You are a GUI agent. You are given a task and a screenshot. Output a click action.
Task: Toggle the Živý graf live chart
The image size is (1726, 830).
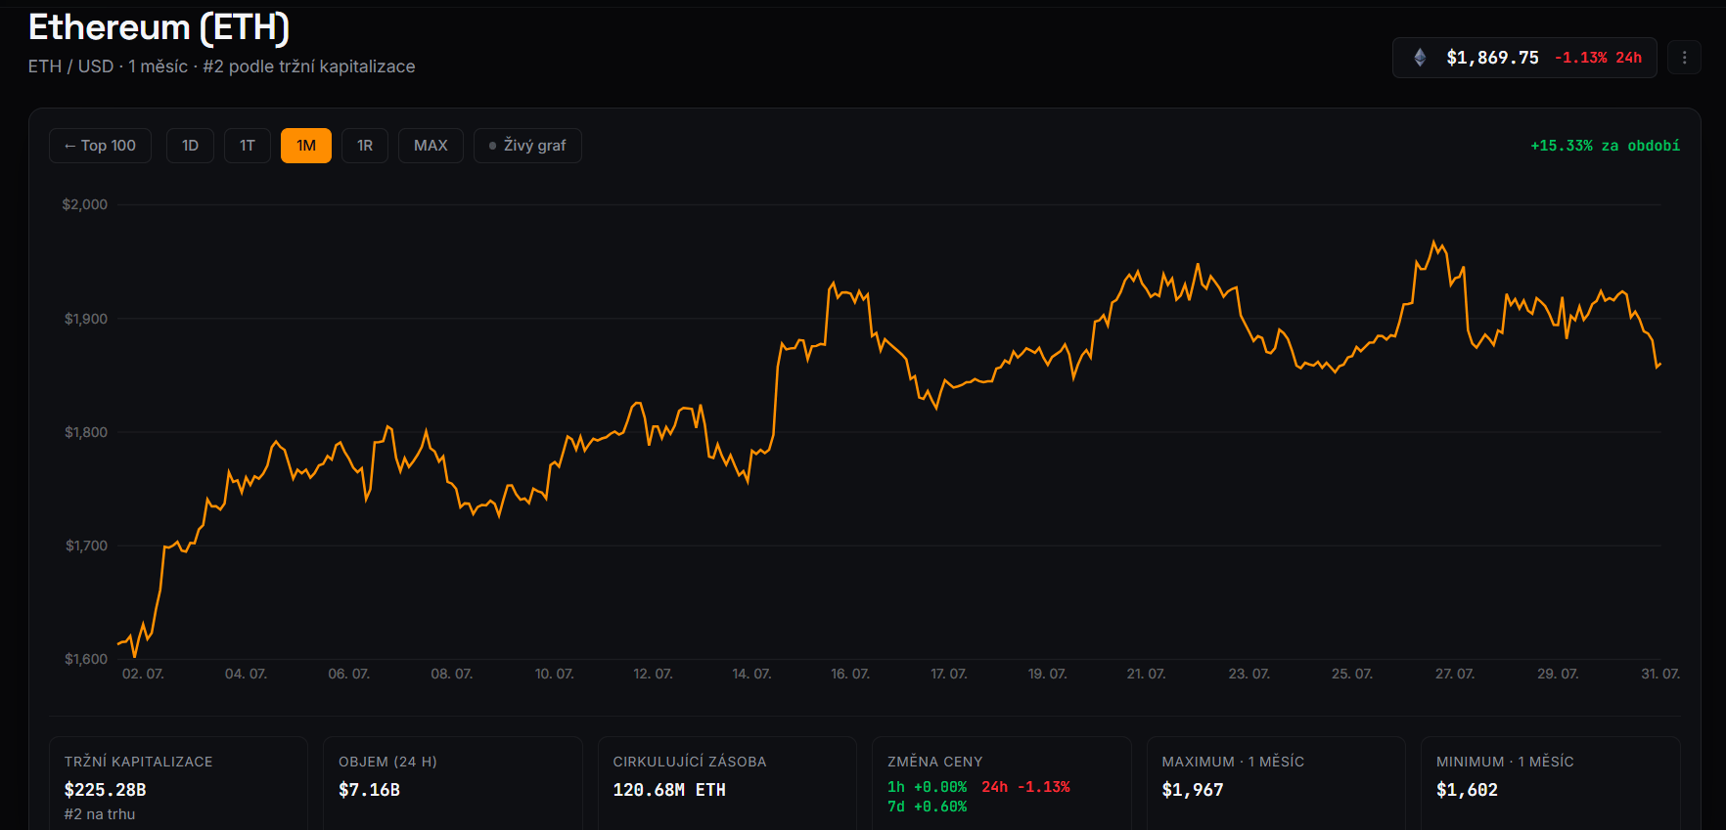[527, 146]
